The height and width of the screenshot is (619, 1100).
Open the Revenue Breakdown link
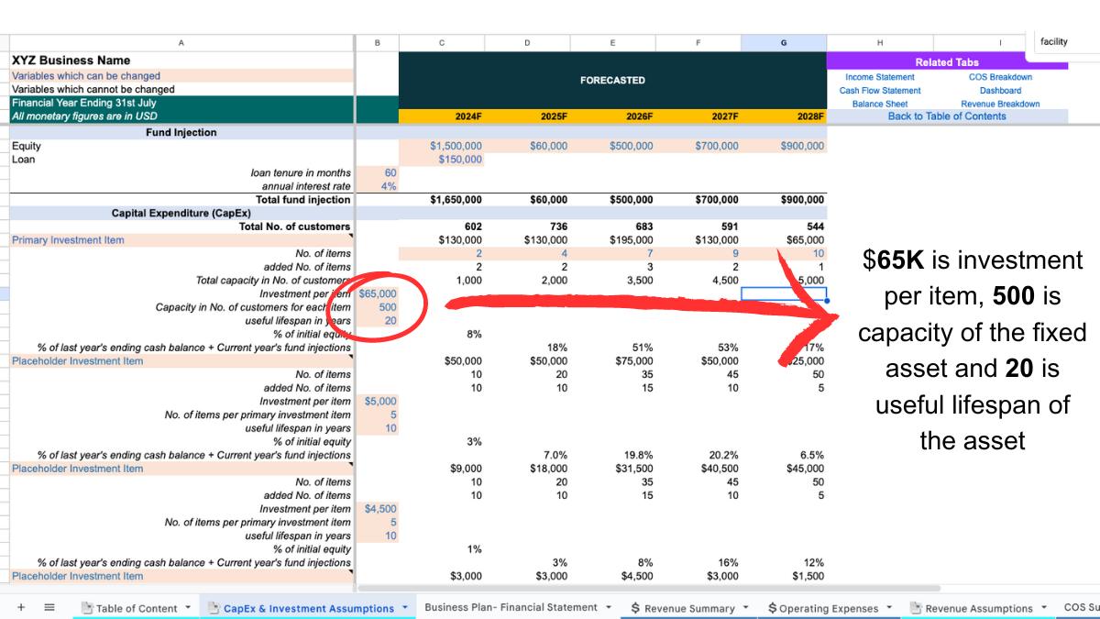[1000, 104]
